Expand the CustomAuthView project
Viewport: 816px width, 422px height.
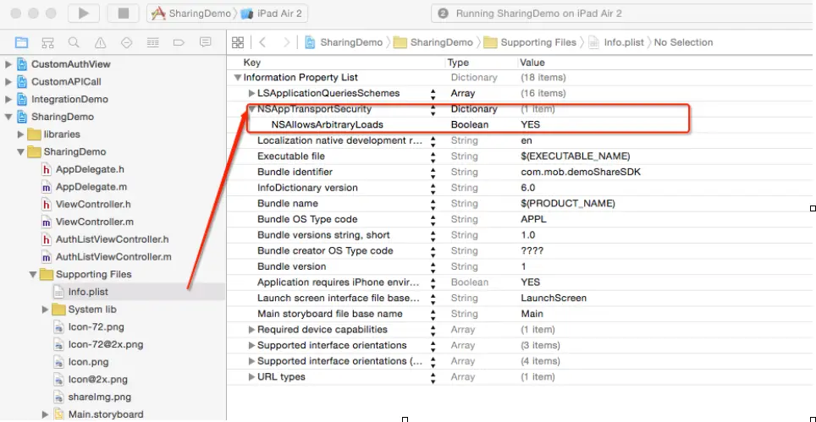[8, 64]
